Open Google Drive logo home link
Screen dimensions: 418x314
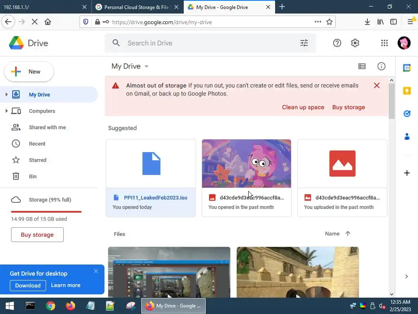click(29, 43)
